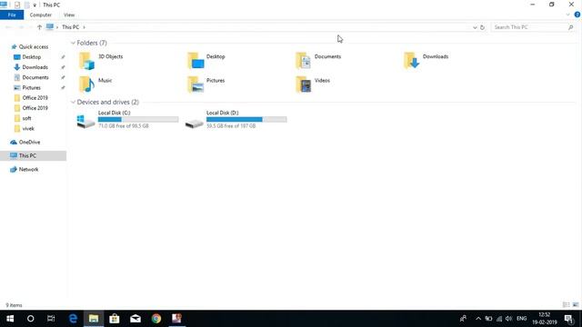The image size is (582, 327).
Task: Open the Desktop folder in Folders section
Action: (196, 61)
